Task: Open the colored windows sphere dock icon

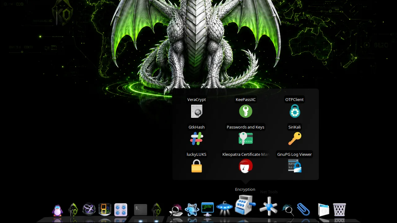Action: (x=105, y=209)
